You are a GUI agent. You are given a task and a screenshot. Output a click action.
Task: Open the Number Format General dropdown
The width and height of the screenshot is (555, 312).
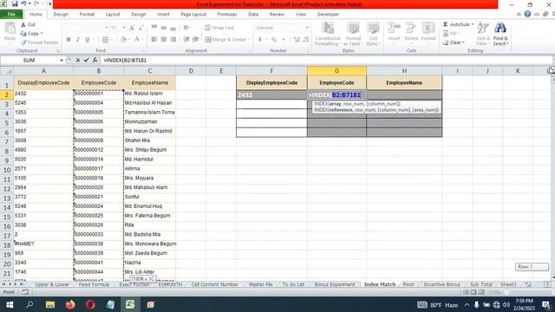click(x=307, y=28)
